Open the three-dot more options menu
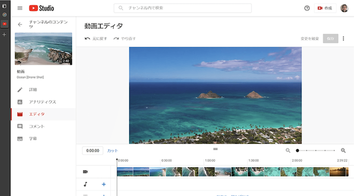 [343, 38]
